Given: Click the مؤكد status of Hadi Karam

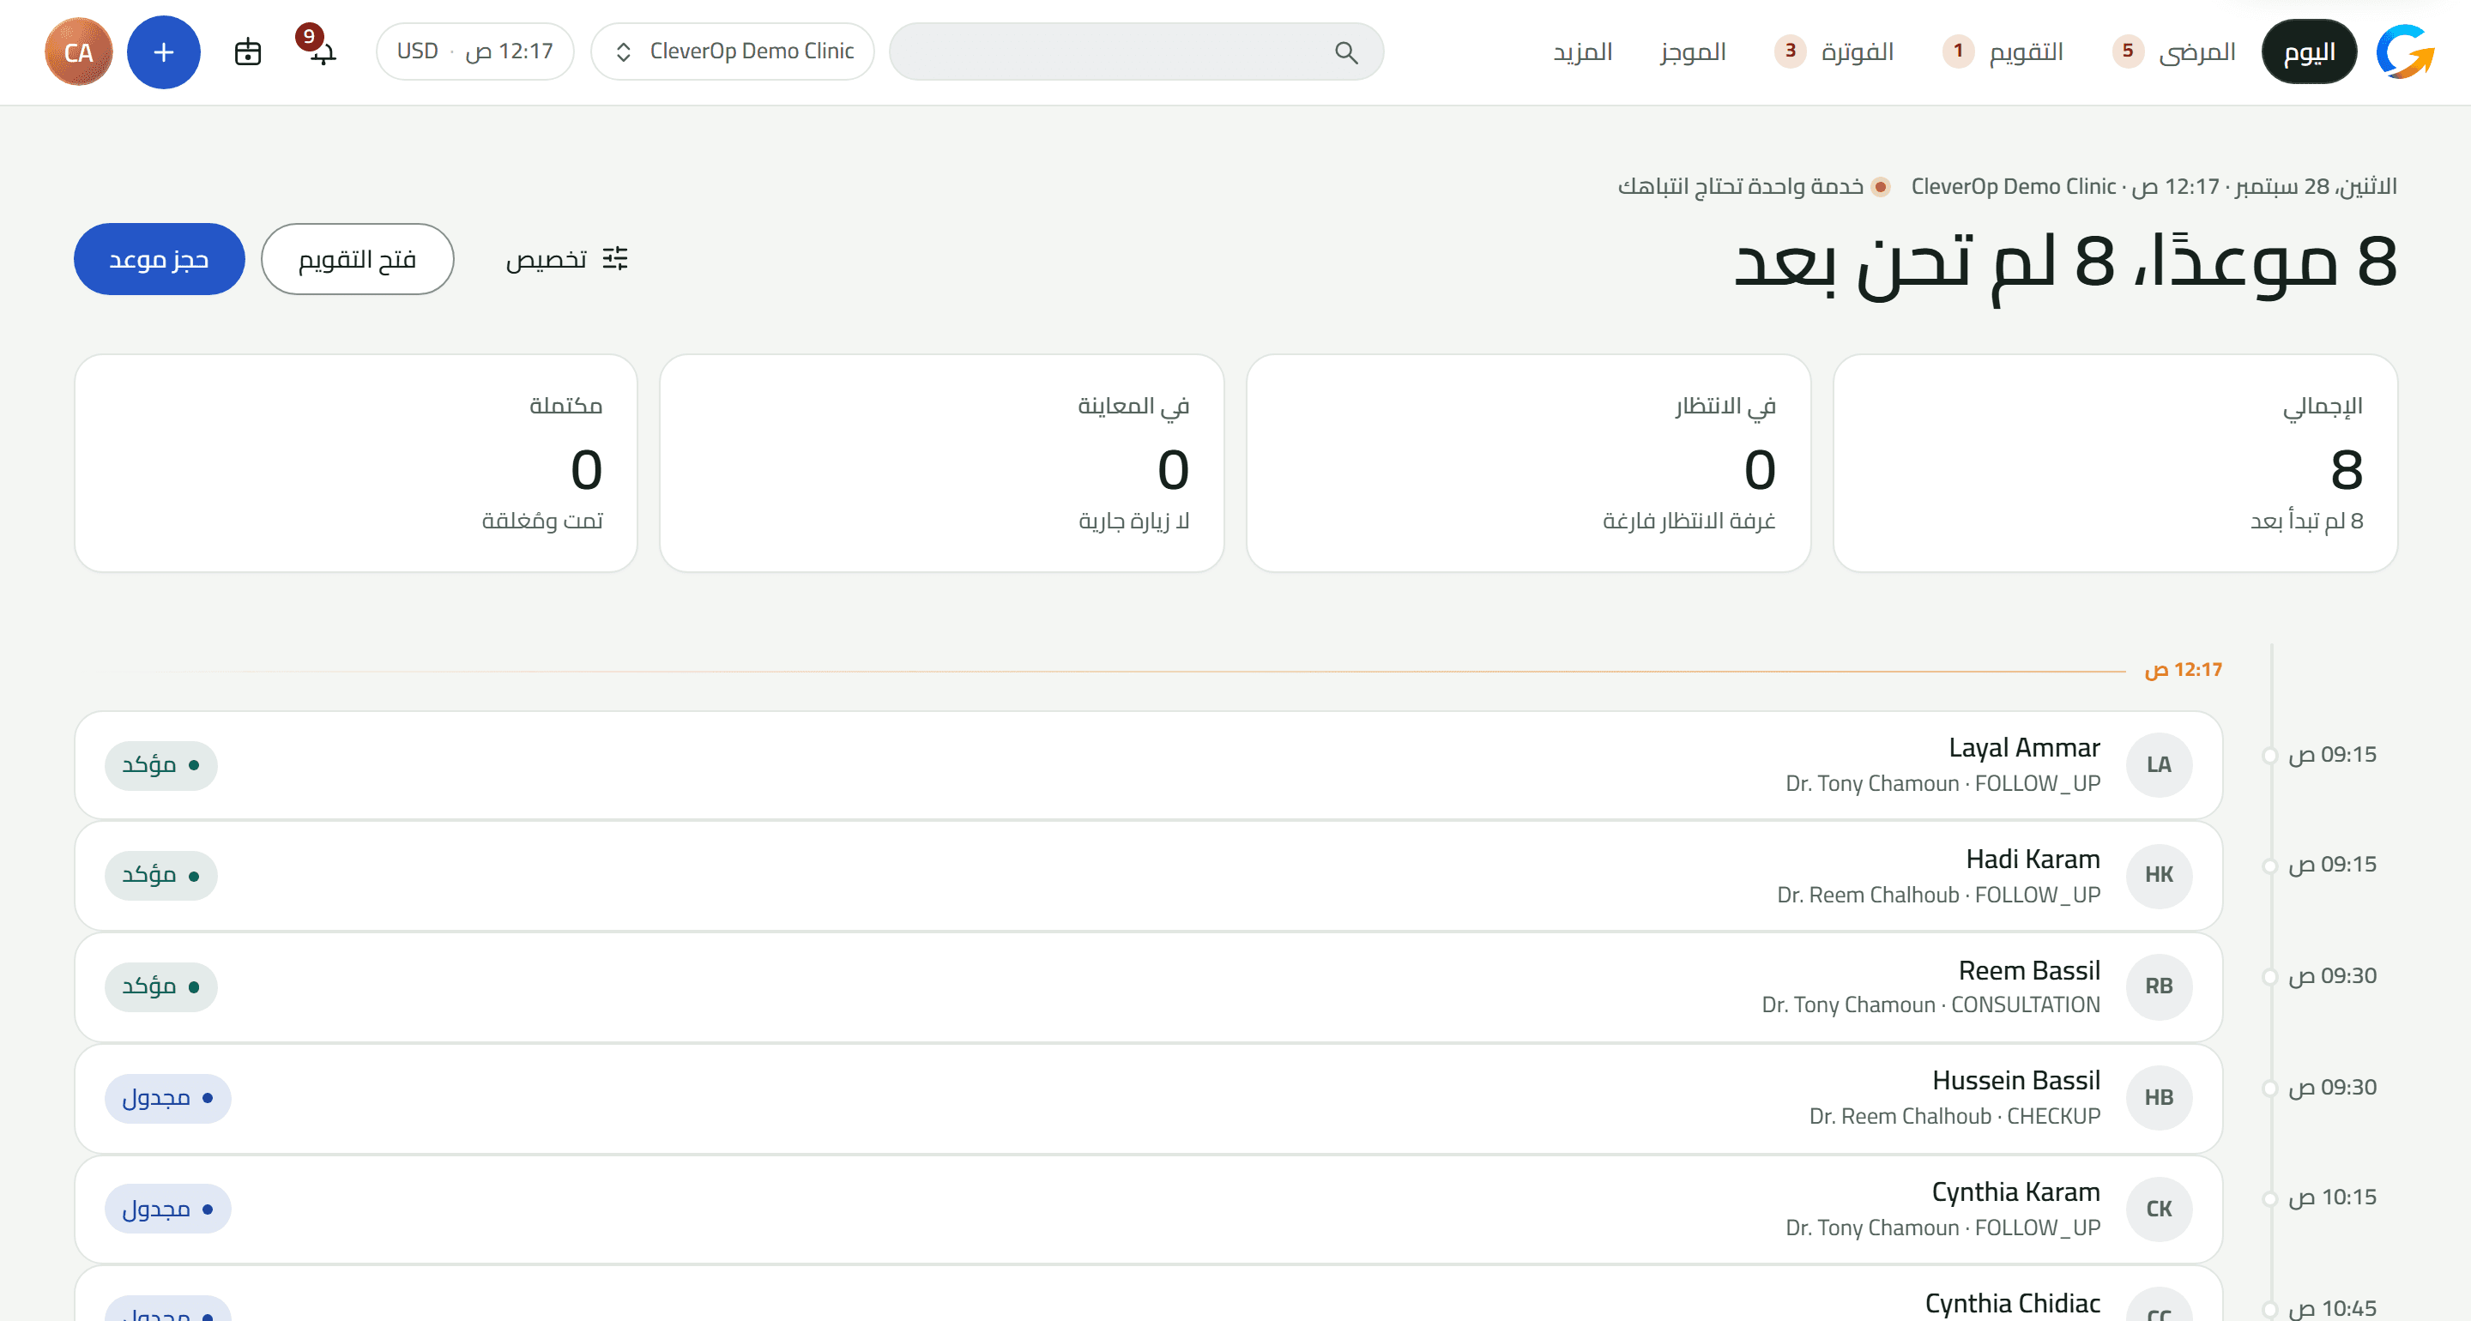Looking at the screenshot, I should pos(161,876).
